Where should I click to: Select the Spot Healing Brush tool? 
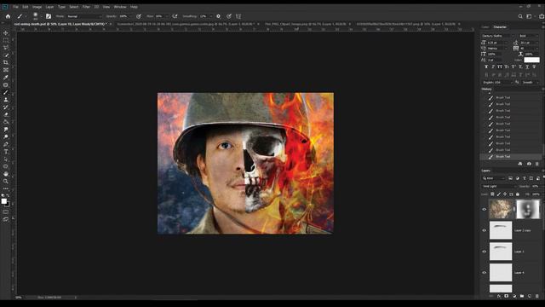pyautogui.click(x=6, y=85)
